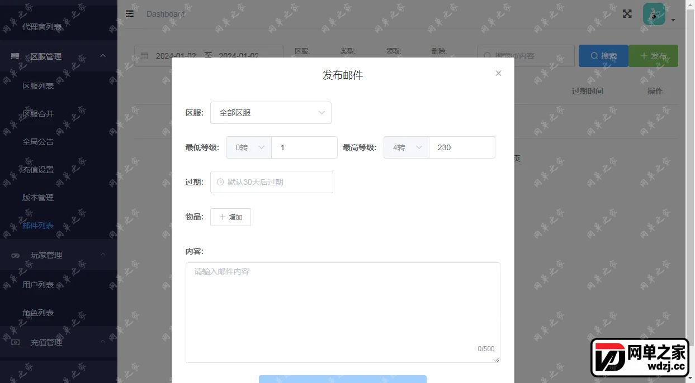Click the fullscreen toggle icon

[627, 14]
